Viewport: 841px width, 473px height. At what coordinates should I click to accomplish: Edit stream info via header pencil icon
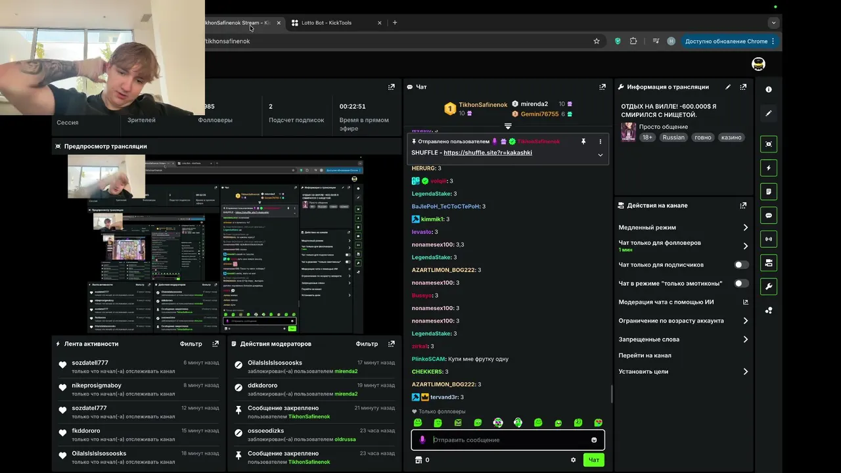pos(728,87)
